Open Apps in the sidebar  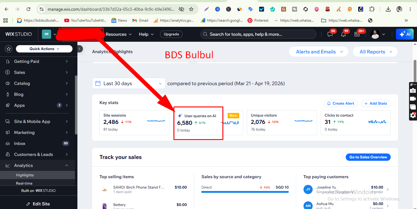point(37,105)
